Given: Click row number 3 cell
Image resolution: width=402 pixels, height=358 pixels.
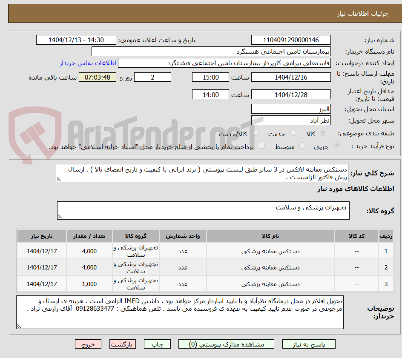Looking at the screenshot, I should [386, 284].
